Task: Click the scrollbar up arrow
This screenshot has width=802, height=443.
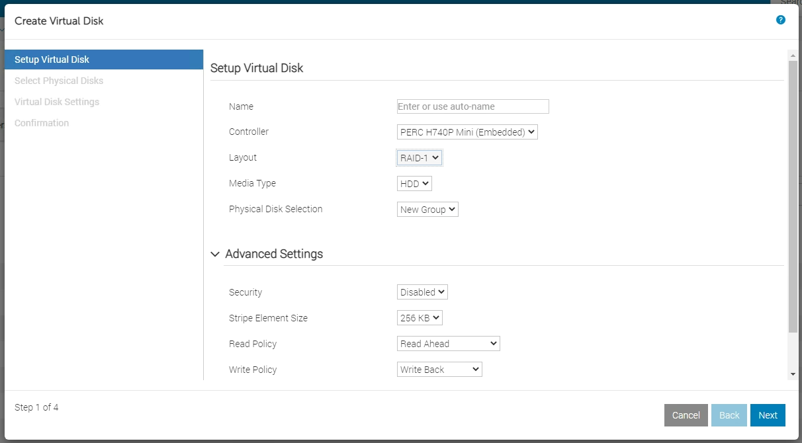Action: [x=793, y=56]
